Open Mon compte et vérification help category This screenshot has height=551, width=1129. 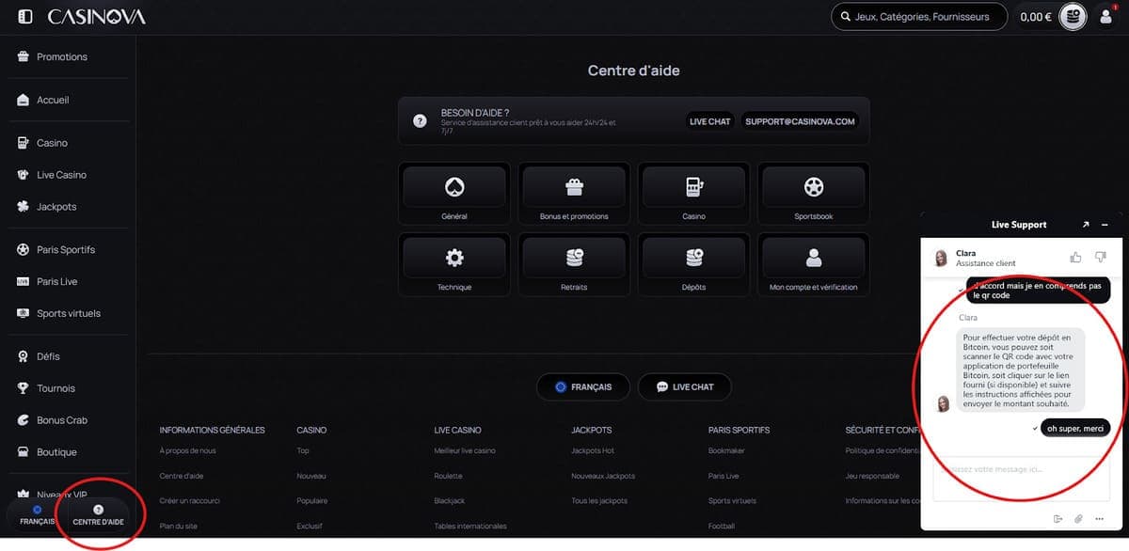(813, 265)
